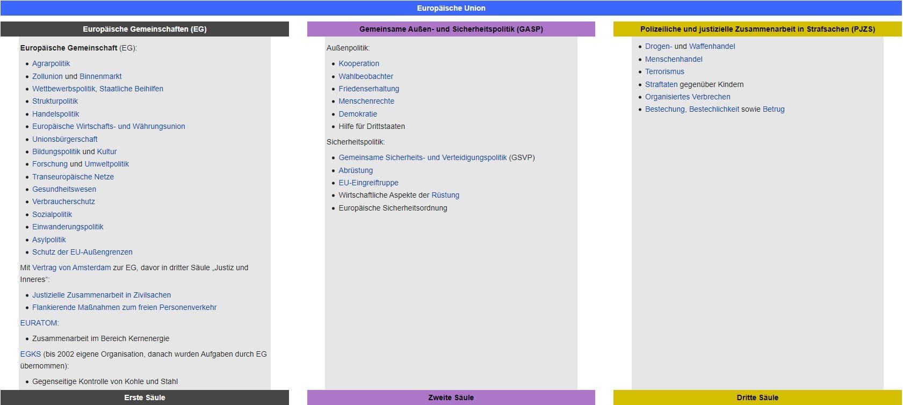Follow the Terrorismus link

click(x=664, y=71)
